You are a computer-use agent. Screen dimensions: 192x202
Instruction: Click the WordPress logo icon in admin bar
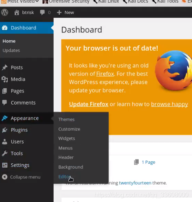[x=5, y=12]
